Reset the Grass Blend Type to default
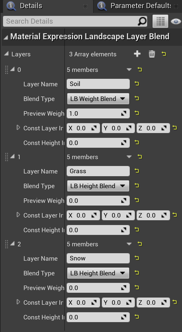The image size is (182, 332). coord(137,185)
